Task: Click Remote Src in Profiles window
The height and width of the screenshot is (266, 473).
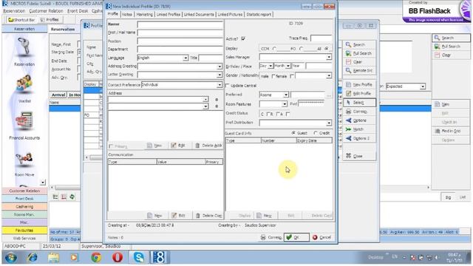Action: click(x=359, y=71)
